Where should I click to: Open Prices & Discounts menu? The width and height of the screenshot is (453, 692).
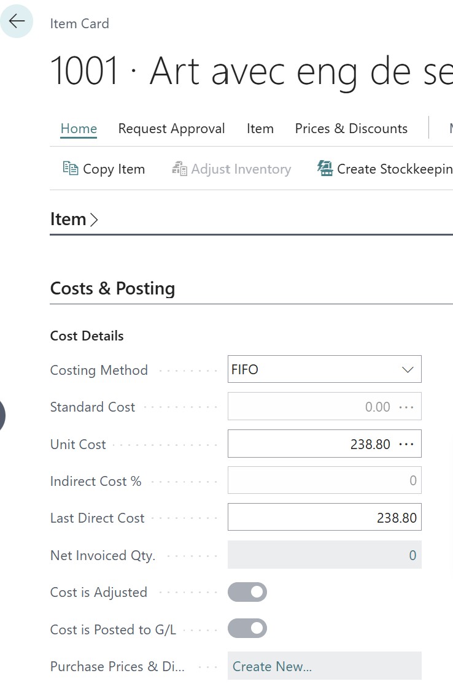(x=351, y=129)
